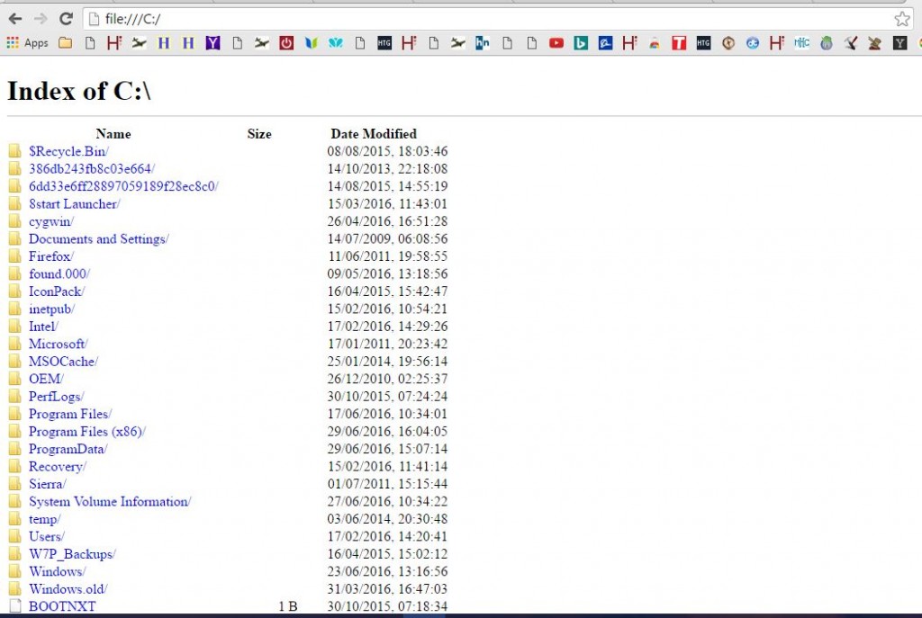Click the Size column header
Image resolution: width=922 pixels, height=618 pixels.
click(259, 134)
